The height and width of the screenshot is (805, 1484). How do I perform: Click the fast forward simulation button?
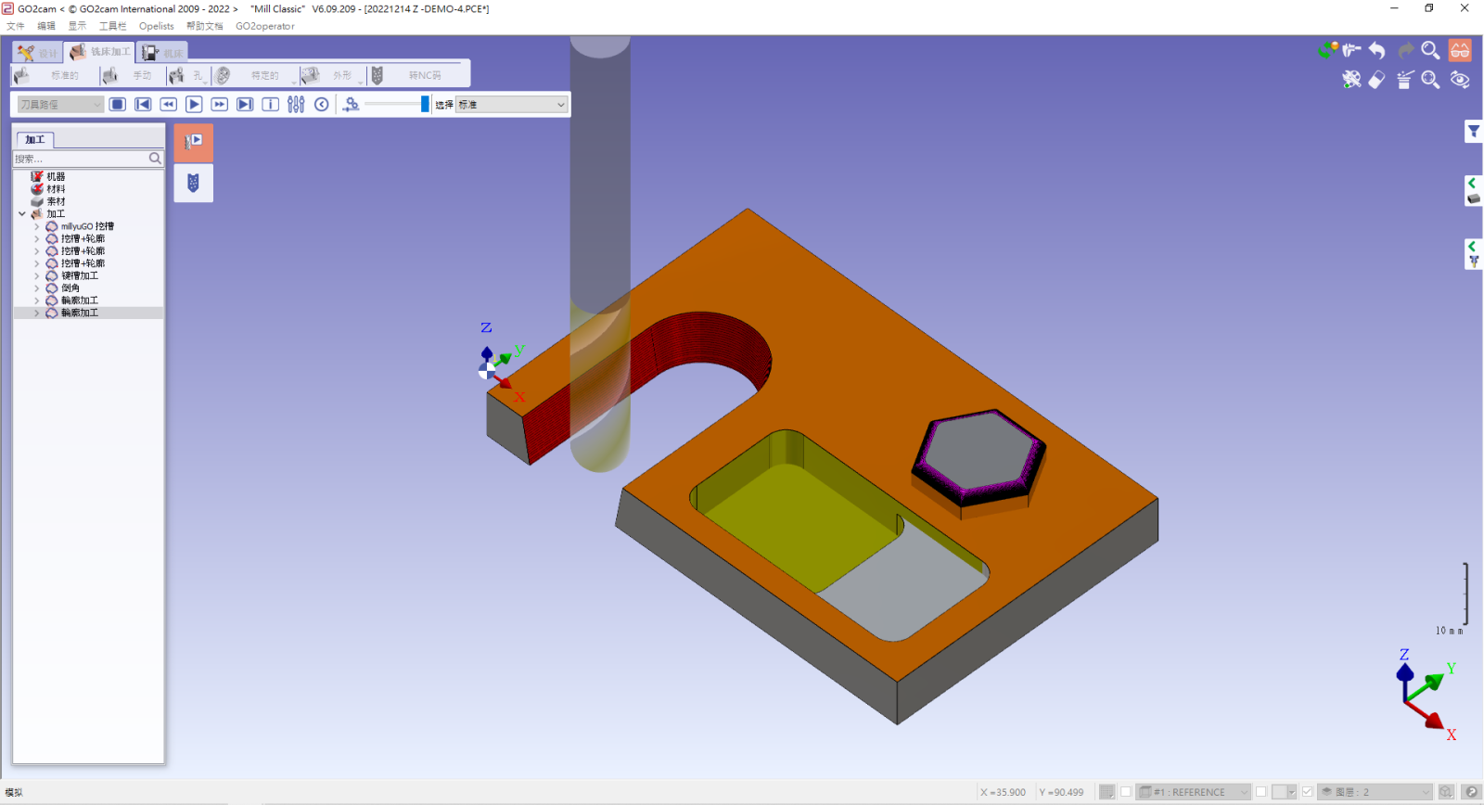click(219, 105)
